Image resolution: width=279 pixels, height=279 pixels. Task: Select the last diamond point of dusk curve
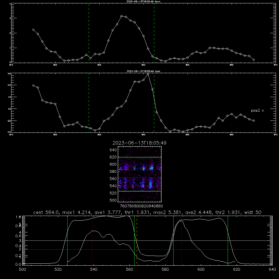coord(254,121)
